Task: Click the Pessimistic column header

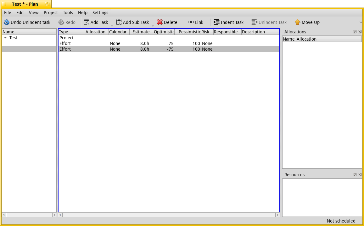Action: (x=188, y=32)
